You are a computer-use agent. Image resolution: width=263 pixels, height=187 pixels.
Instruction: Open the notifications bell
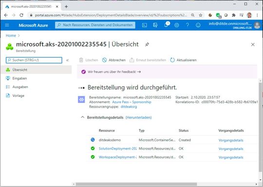(166, 25)
